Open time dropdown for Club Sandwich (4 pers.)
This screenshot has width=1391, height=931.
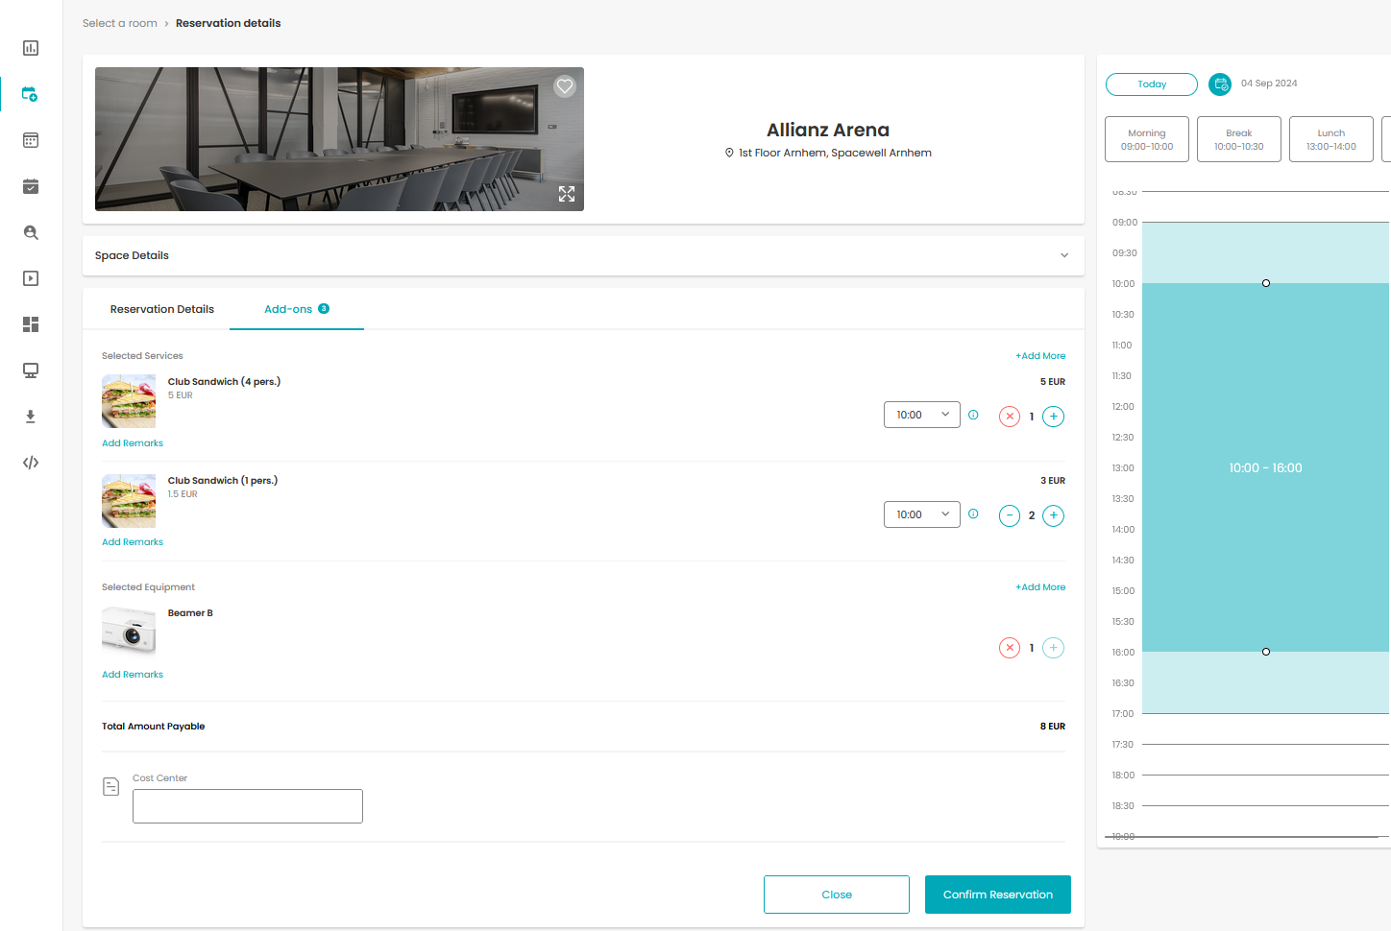pyautogui.click(x=922, y=415)
